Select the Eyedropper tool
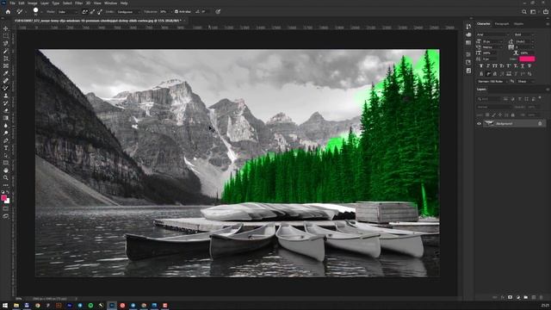The width and height of the screenshot is (551, 310). [6, 73]
